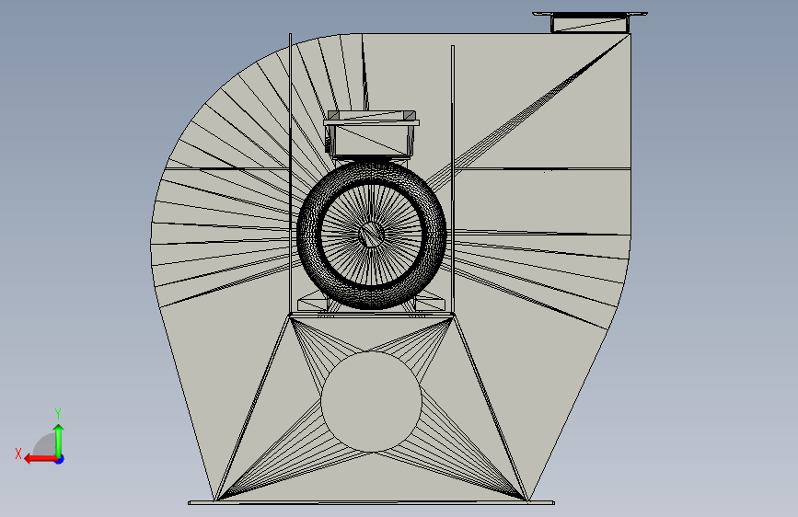Click the green Y axis arrow of the triad
The height and width of the screenshot is (517, 798).
59,441
